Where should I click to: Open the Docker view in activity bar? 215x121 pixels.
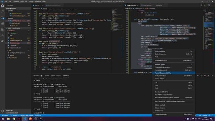pyautogui.click(x=2, y=41)
